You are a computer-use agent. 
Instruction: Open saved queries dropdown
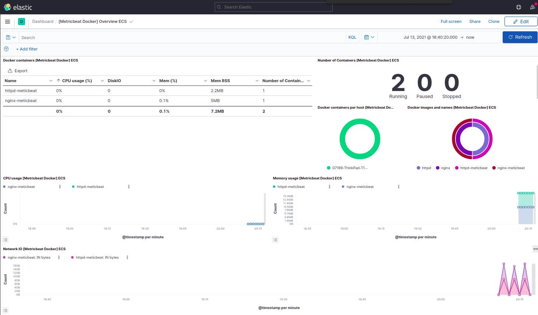(x=11, y=37)
